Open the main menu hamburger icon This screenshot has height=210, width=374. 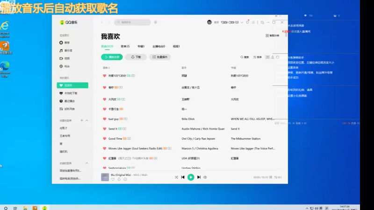(x=253, y=22)
